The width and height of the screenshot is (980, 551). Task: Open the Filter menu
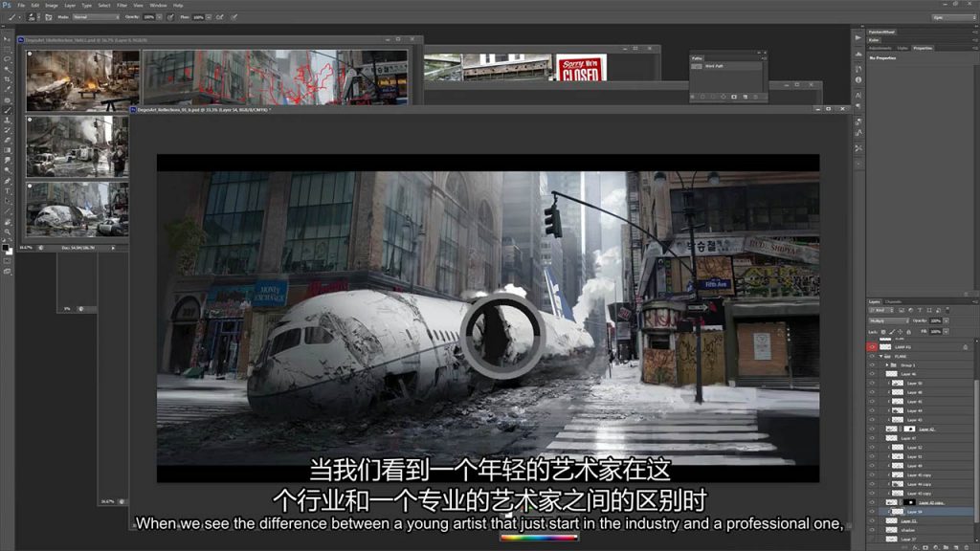[122, 5]
